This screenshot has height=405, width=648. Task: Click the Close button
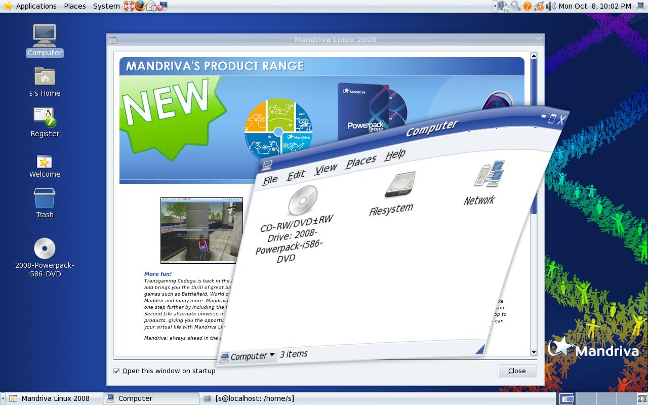click(517, 371)
